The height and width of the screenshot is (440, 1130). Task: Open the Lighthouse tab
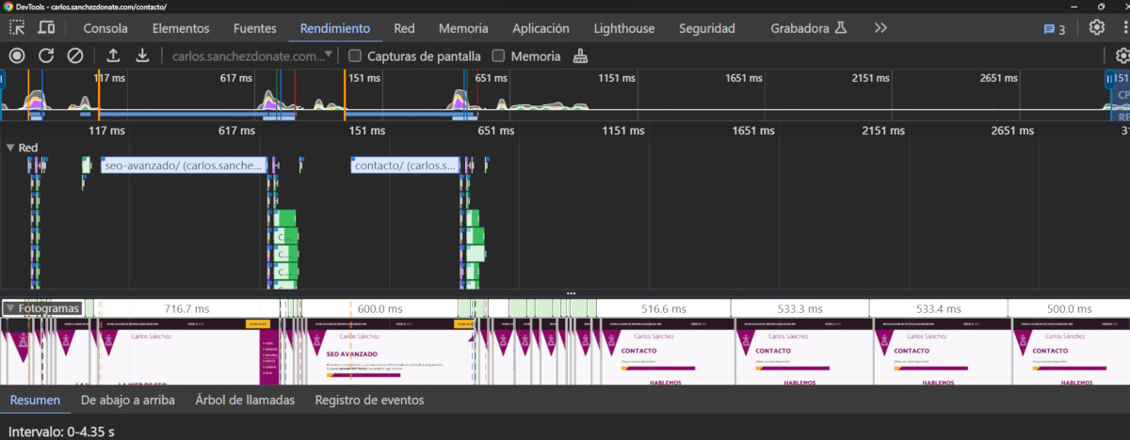(623, 28)
